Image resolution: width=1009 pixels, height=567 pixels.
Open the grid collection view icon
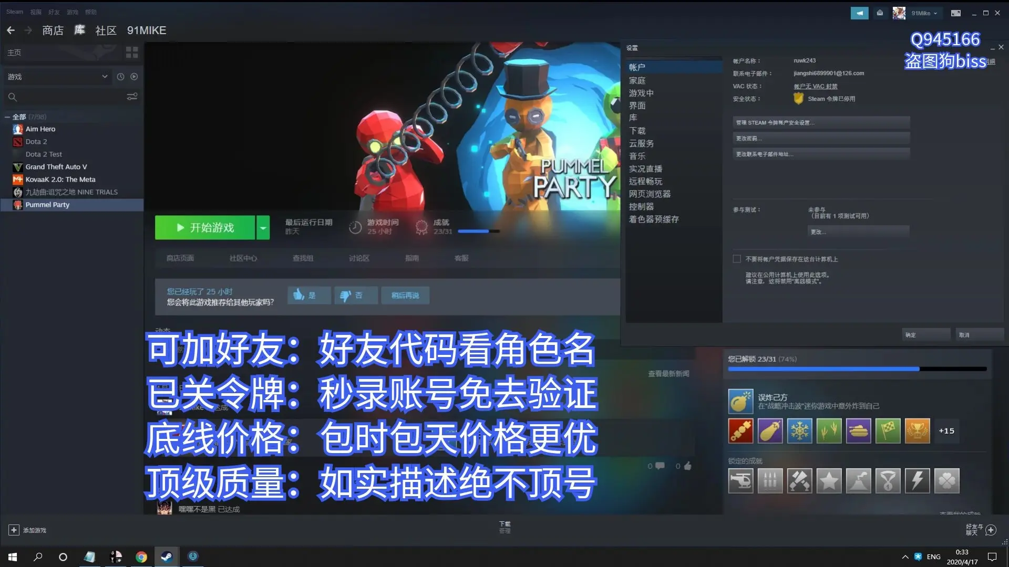click(x=132, y=52)
